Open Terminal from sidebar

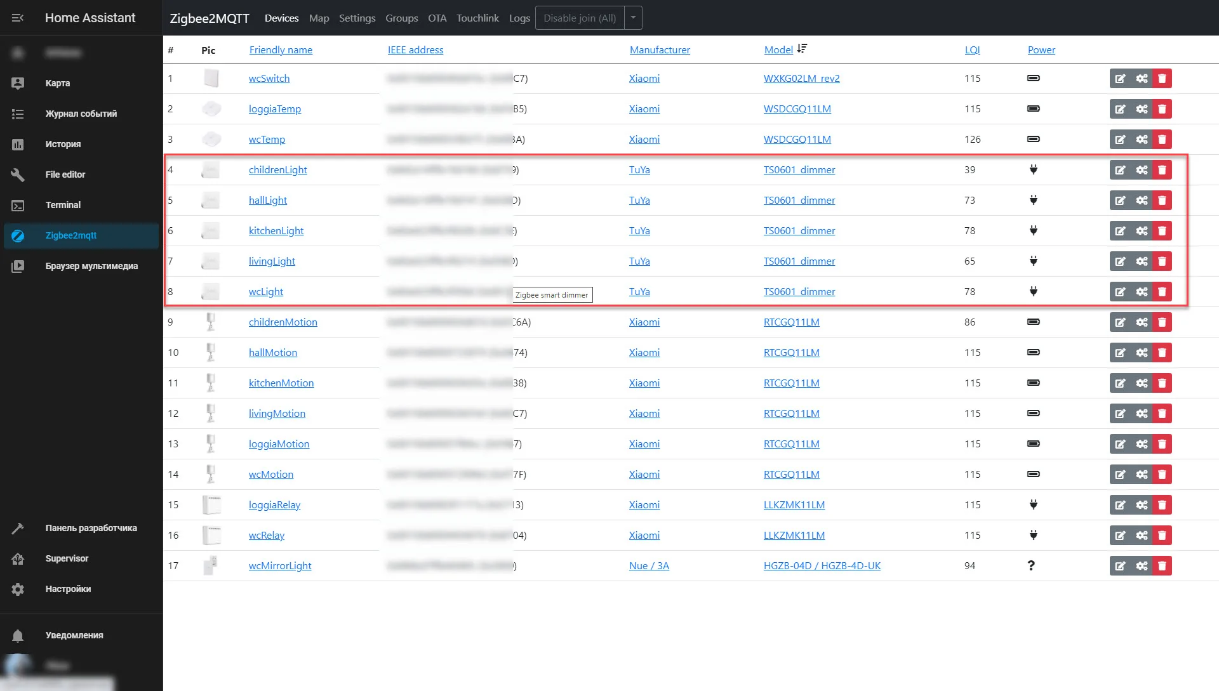coord(63,205)
